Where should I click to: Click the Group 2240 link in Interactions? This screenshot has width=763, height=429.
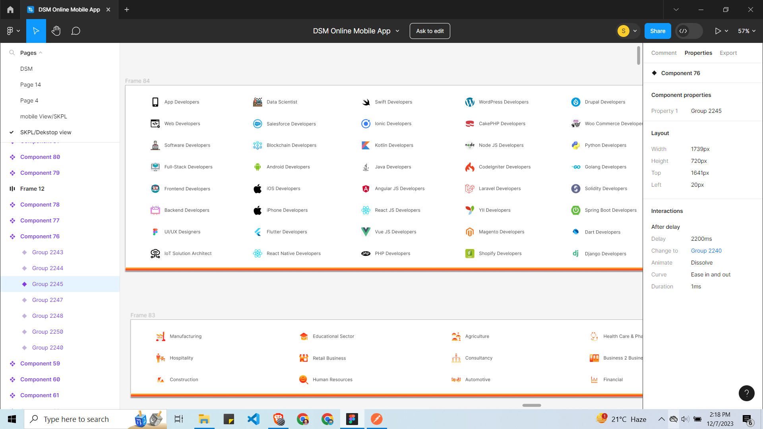(706, 251)
